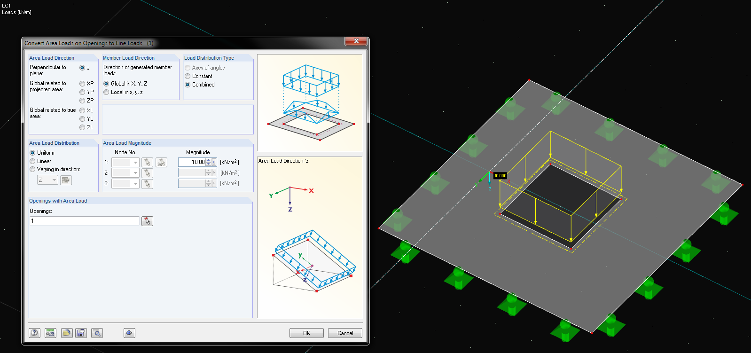Select Uniform area load distribution
This screenshot has width=751, height=353.
pyautogui.click(x=32, y=153)
